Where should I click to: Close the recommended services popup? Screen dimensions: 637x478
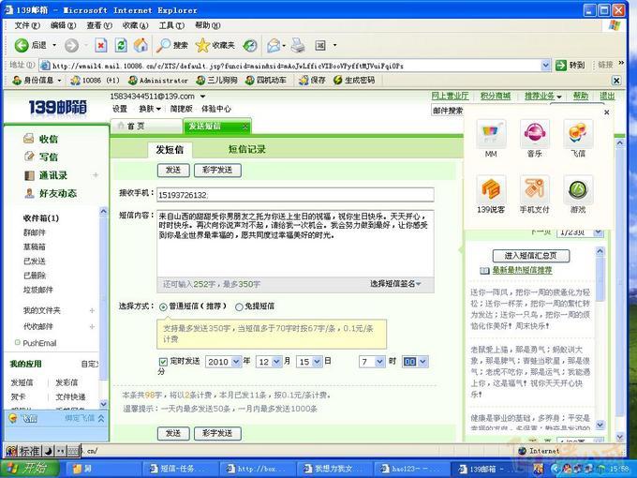tap(606, 112)
